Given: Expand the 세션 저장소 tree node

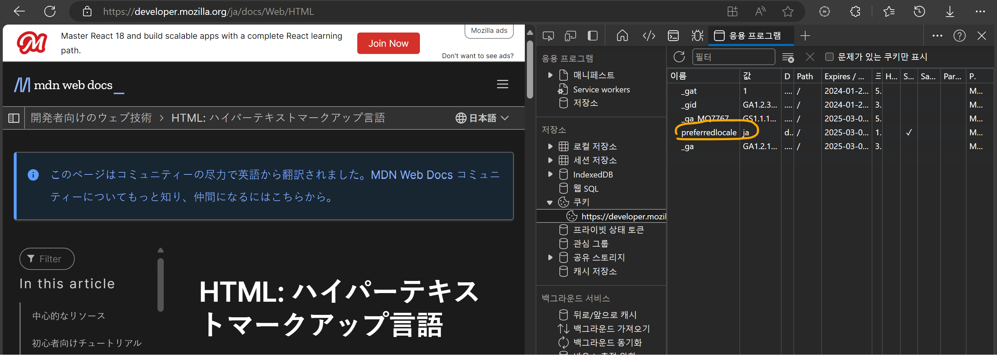Looking at the screenshot, I should [x=550, y=160].
